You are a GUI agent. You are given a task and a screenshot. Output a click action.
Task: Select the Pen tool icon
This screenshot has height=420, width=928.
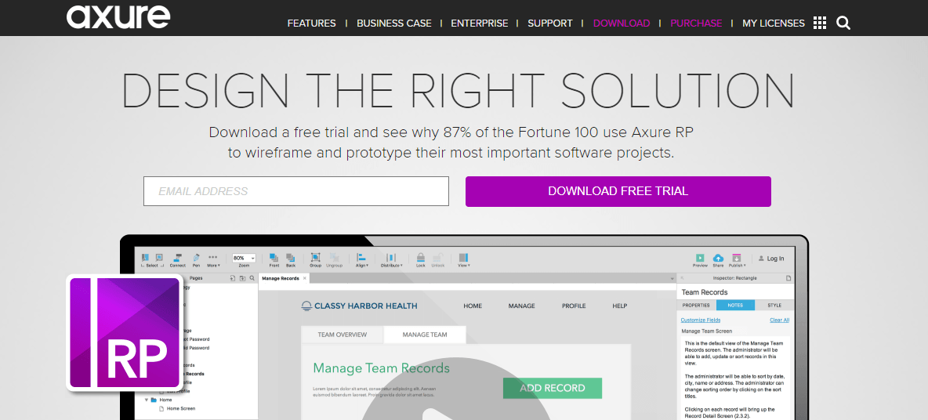[x=196, y=258]
